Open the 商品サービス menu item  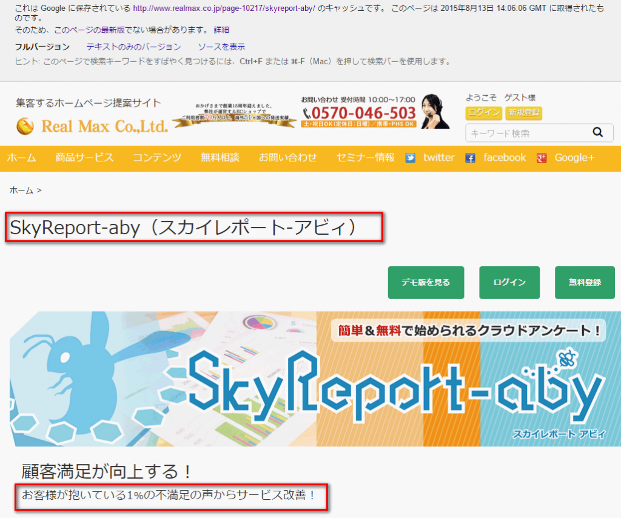84,158
